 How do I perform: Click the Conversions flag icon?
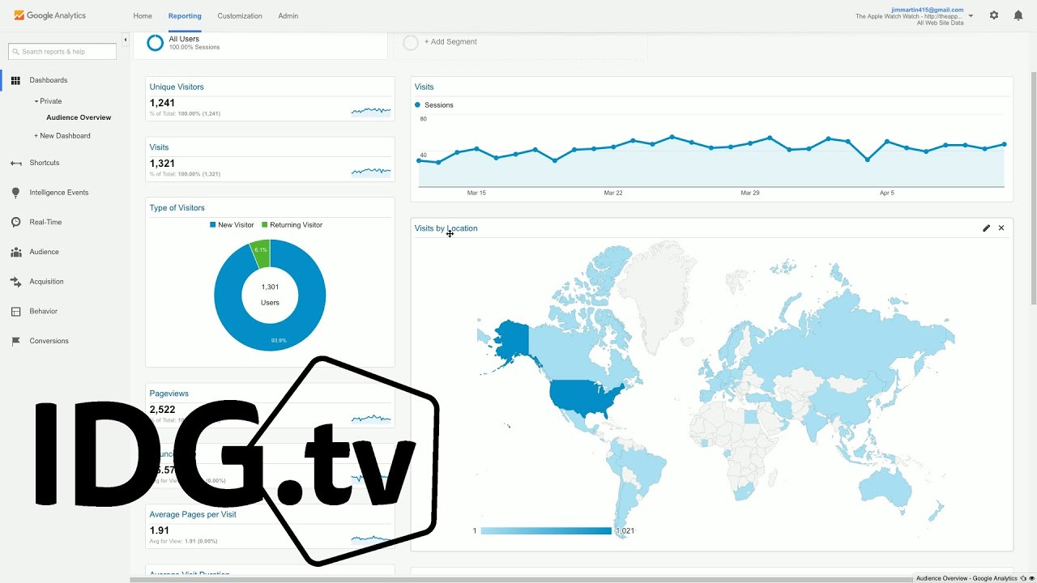coord(15,341)
